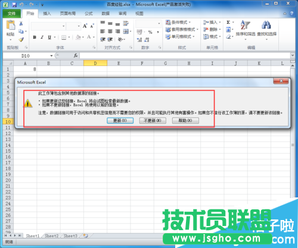Toggle Italic formatting
The width and height of the screenshot is (298, 248).
pos(42,37)
